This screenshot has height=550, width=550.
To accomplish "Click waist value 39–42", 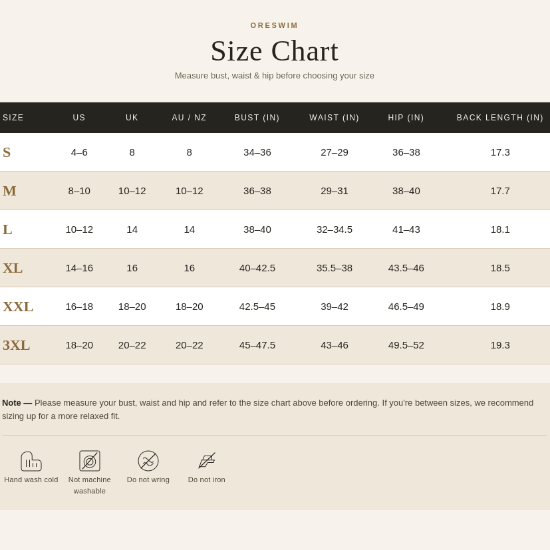I will tap(335, 307).
